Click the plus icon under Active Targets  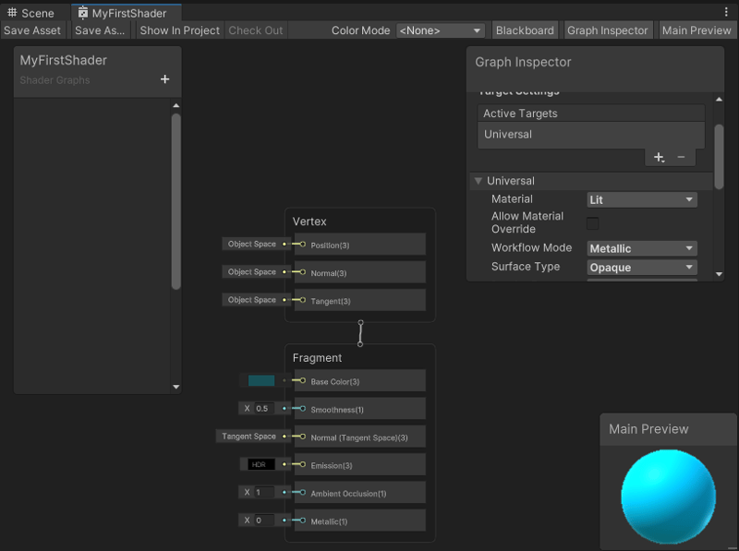[x=659, y=158]
